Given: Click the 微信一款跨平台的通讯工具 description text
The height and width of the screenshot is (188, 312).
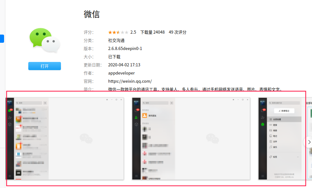Looking at the screenshot, I should pos(195,89).
